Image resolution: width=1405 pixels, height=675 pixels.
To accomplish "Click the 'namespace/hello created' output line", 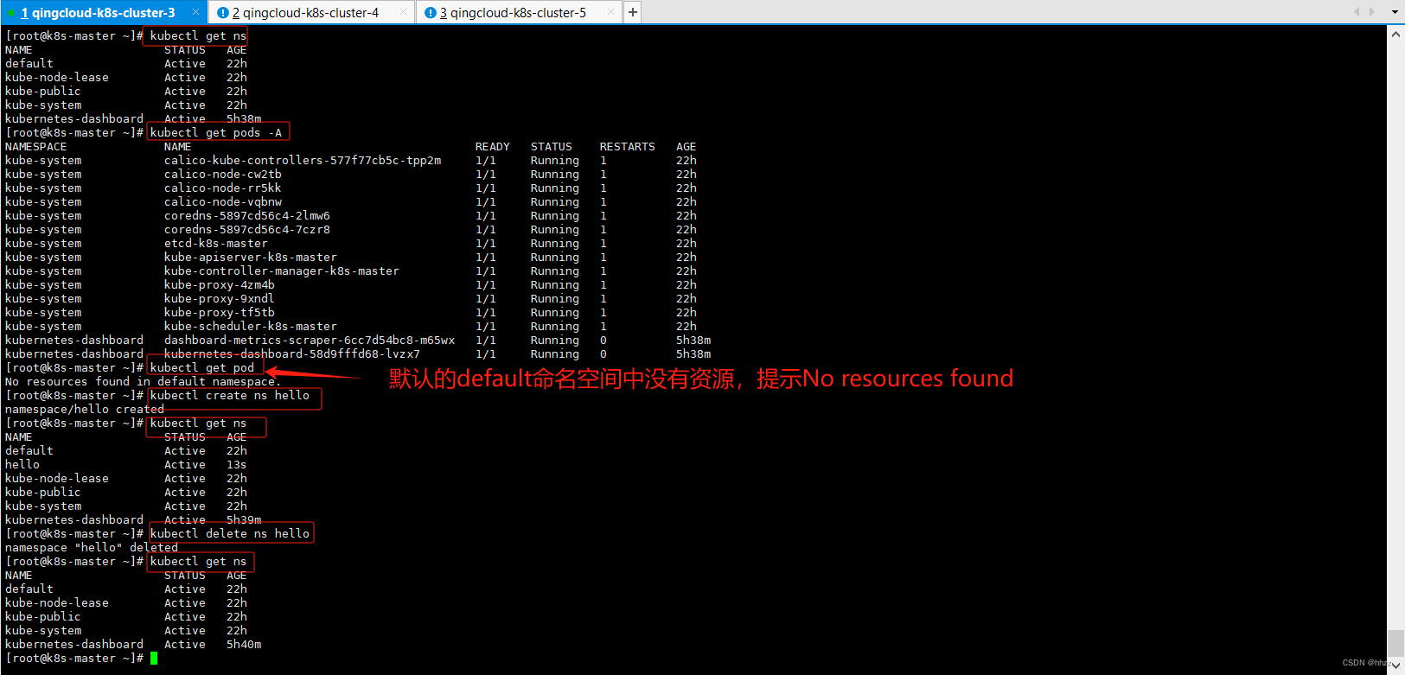I will pyautogui.click(x=85, y=409).
